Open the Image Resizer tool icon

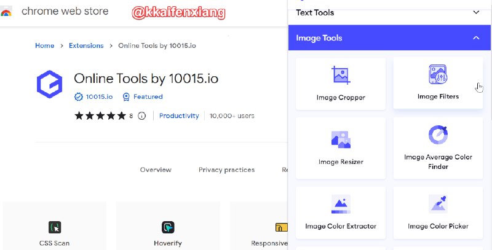tap(340, 139)
